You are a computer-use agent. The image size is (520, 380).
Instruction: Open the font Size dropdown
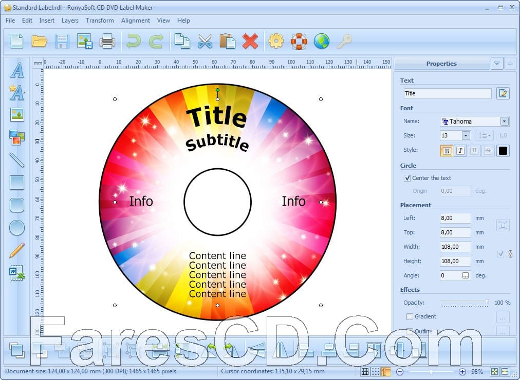pyautogui.click(x=466, y=135)
